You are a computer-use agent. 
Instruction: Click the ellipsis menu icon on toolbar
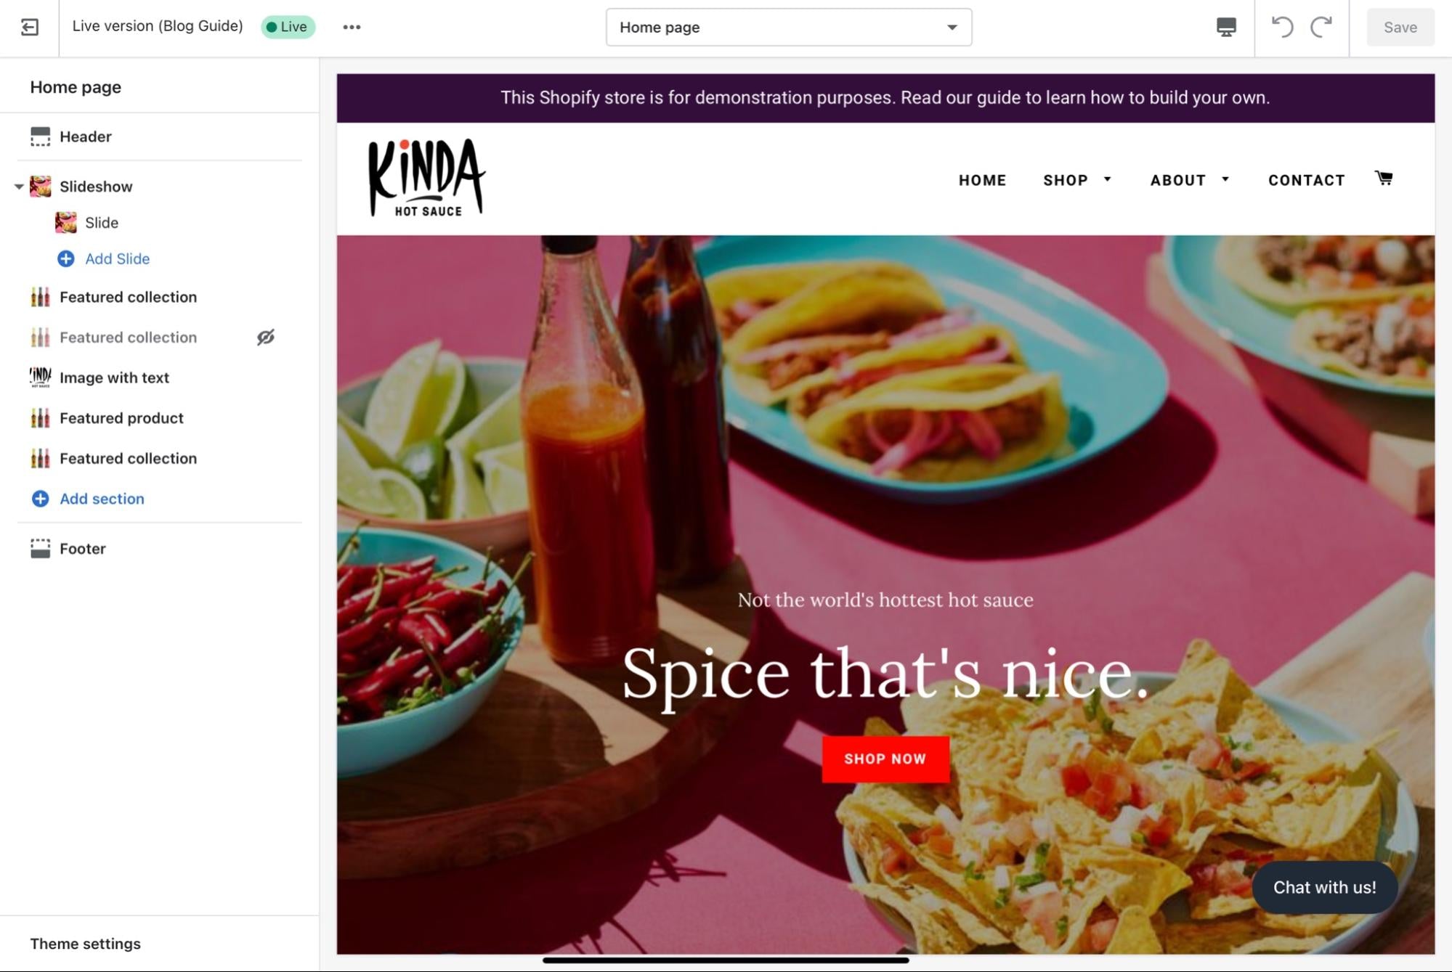point(352,26)
